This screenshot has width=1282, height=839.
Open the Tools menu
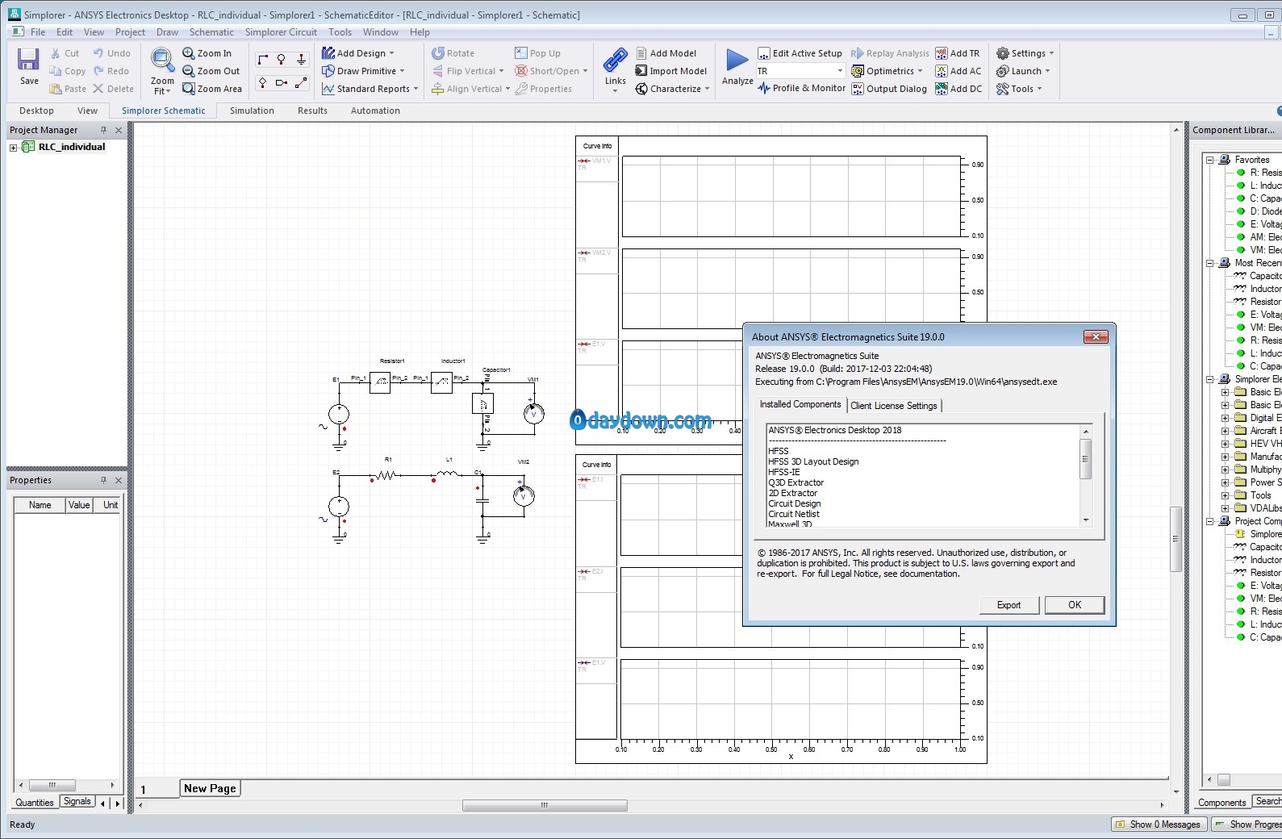340,32
